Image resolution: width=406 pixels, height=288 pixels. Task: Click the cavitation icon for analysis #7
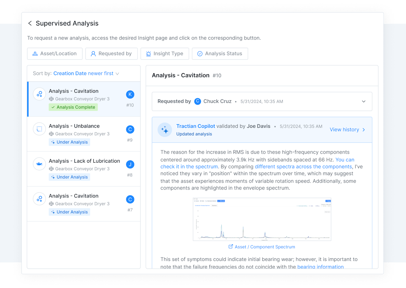click(x=39, y=199)
